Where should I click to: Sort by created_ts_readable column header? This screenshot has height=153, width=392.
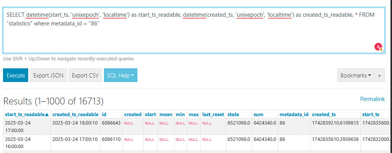point(75,114)
